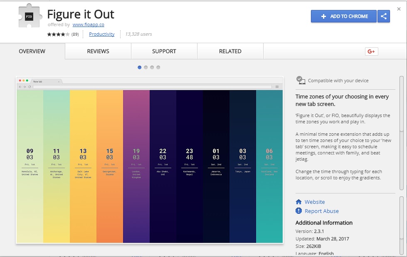Close the extension details overlay
This screenshot has width=407, height=257.
point(399,9)
